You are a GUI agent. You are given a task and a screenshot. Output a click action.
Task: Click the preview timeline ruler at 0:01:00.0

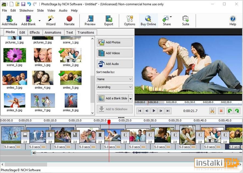coord(171,102)
